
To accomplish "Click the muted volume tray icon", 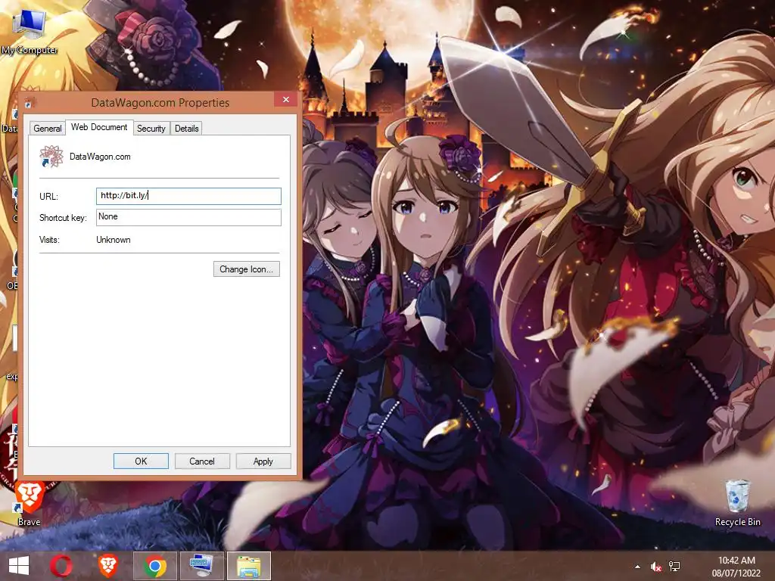I will (656, 567).
